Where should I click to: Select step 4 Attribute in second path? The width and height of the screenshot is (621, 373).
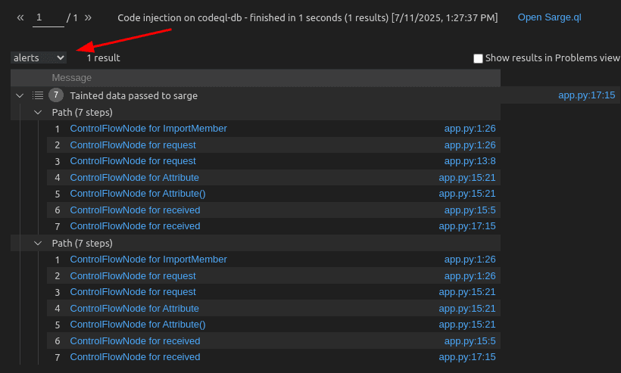tap(134, 309)
